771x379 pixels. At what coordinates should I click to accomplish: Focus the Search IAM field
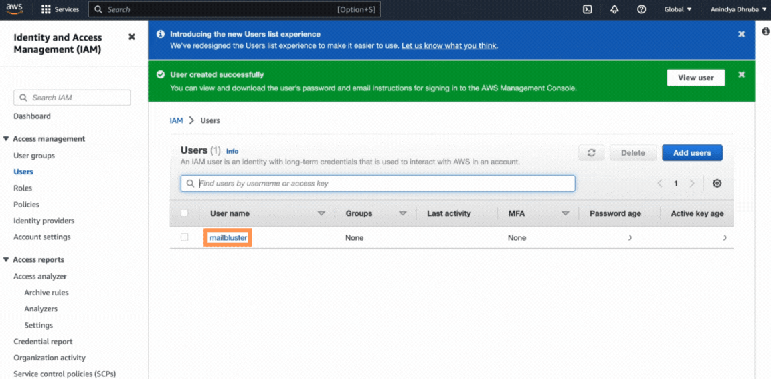point(72,98)
